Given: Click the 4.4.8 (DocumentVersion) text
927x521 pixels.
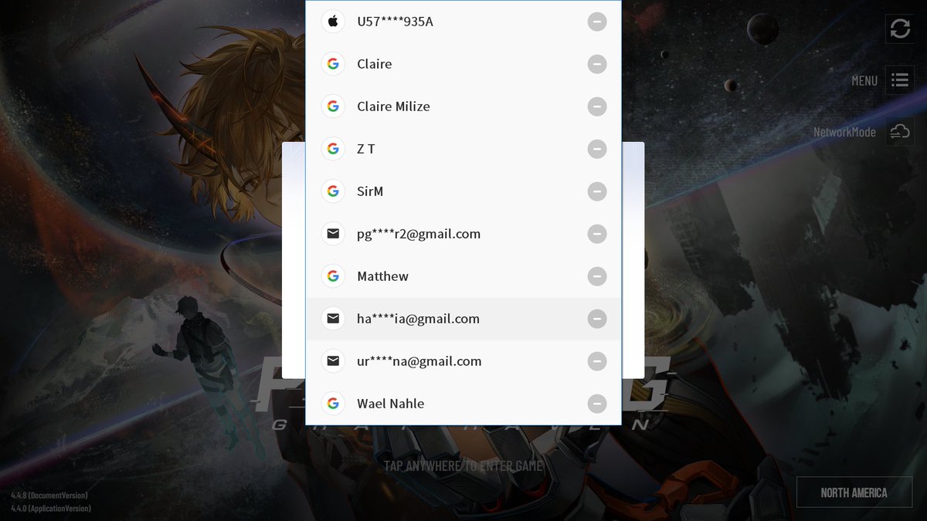Looking at the screenshot, I should (x=49, y=495).
